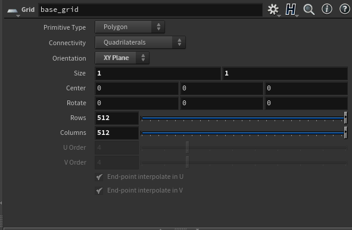Click the Size parameter label
The width and height of the screenshot is (352, 230).
tap(80, 73)
